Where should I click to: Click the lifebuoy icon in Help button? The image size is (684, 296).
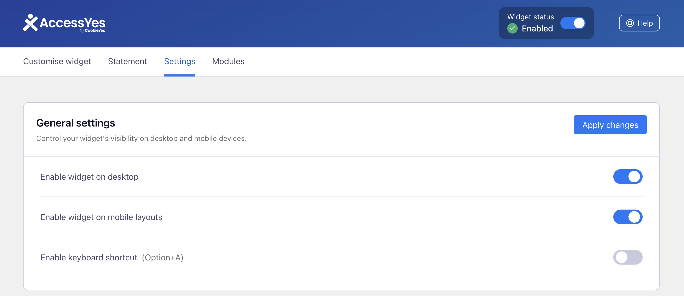tap(630, 23)
